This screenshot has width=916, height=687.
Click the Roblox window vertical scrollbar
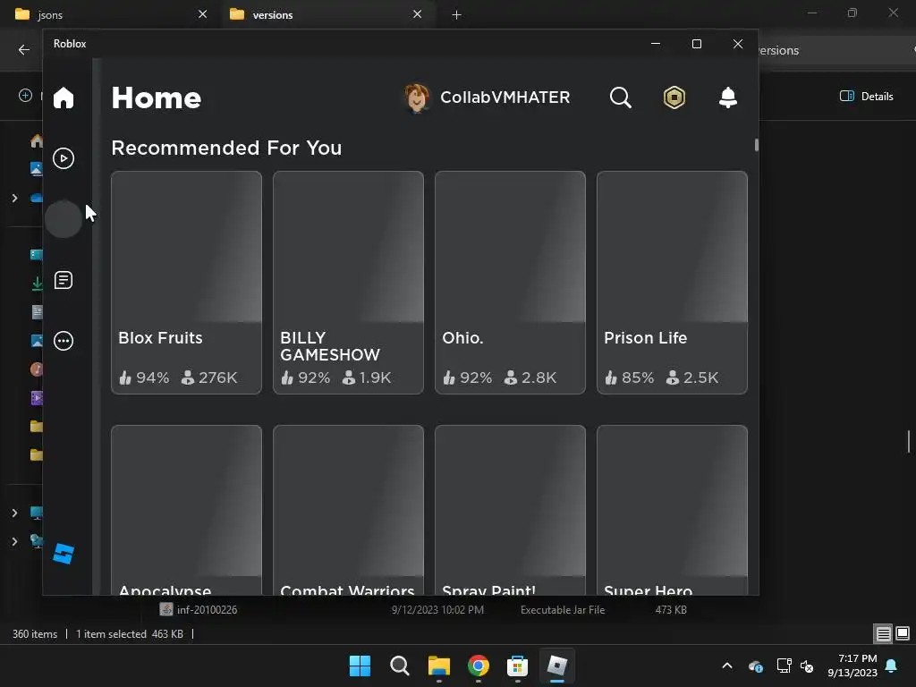pyautogui.click(x=756, y=145)
